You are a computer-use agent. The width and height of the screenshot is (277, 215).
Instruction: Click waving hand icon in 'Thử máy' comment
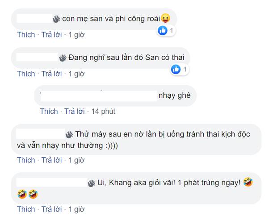69,134
